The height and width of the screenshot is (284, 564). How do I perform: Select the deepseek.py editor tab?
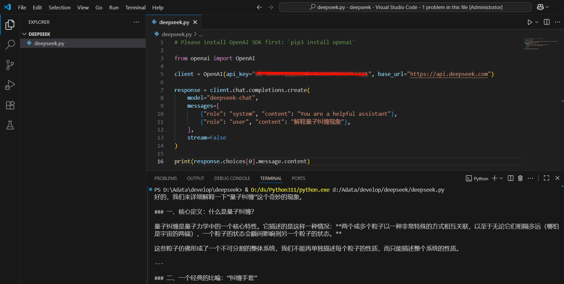point(174,22)
